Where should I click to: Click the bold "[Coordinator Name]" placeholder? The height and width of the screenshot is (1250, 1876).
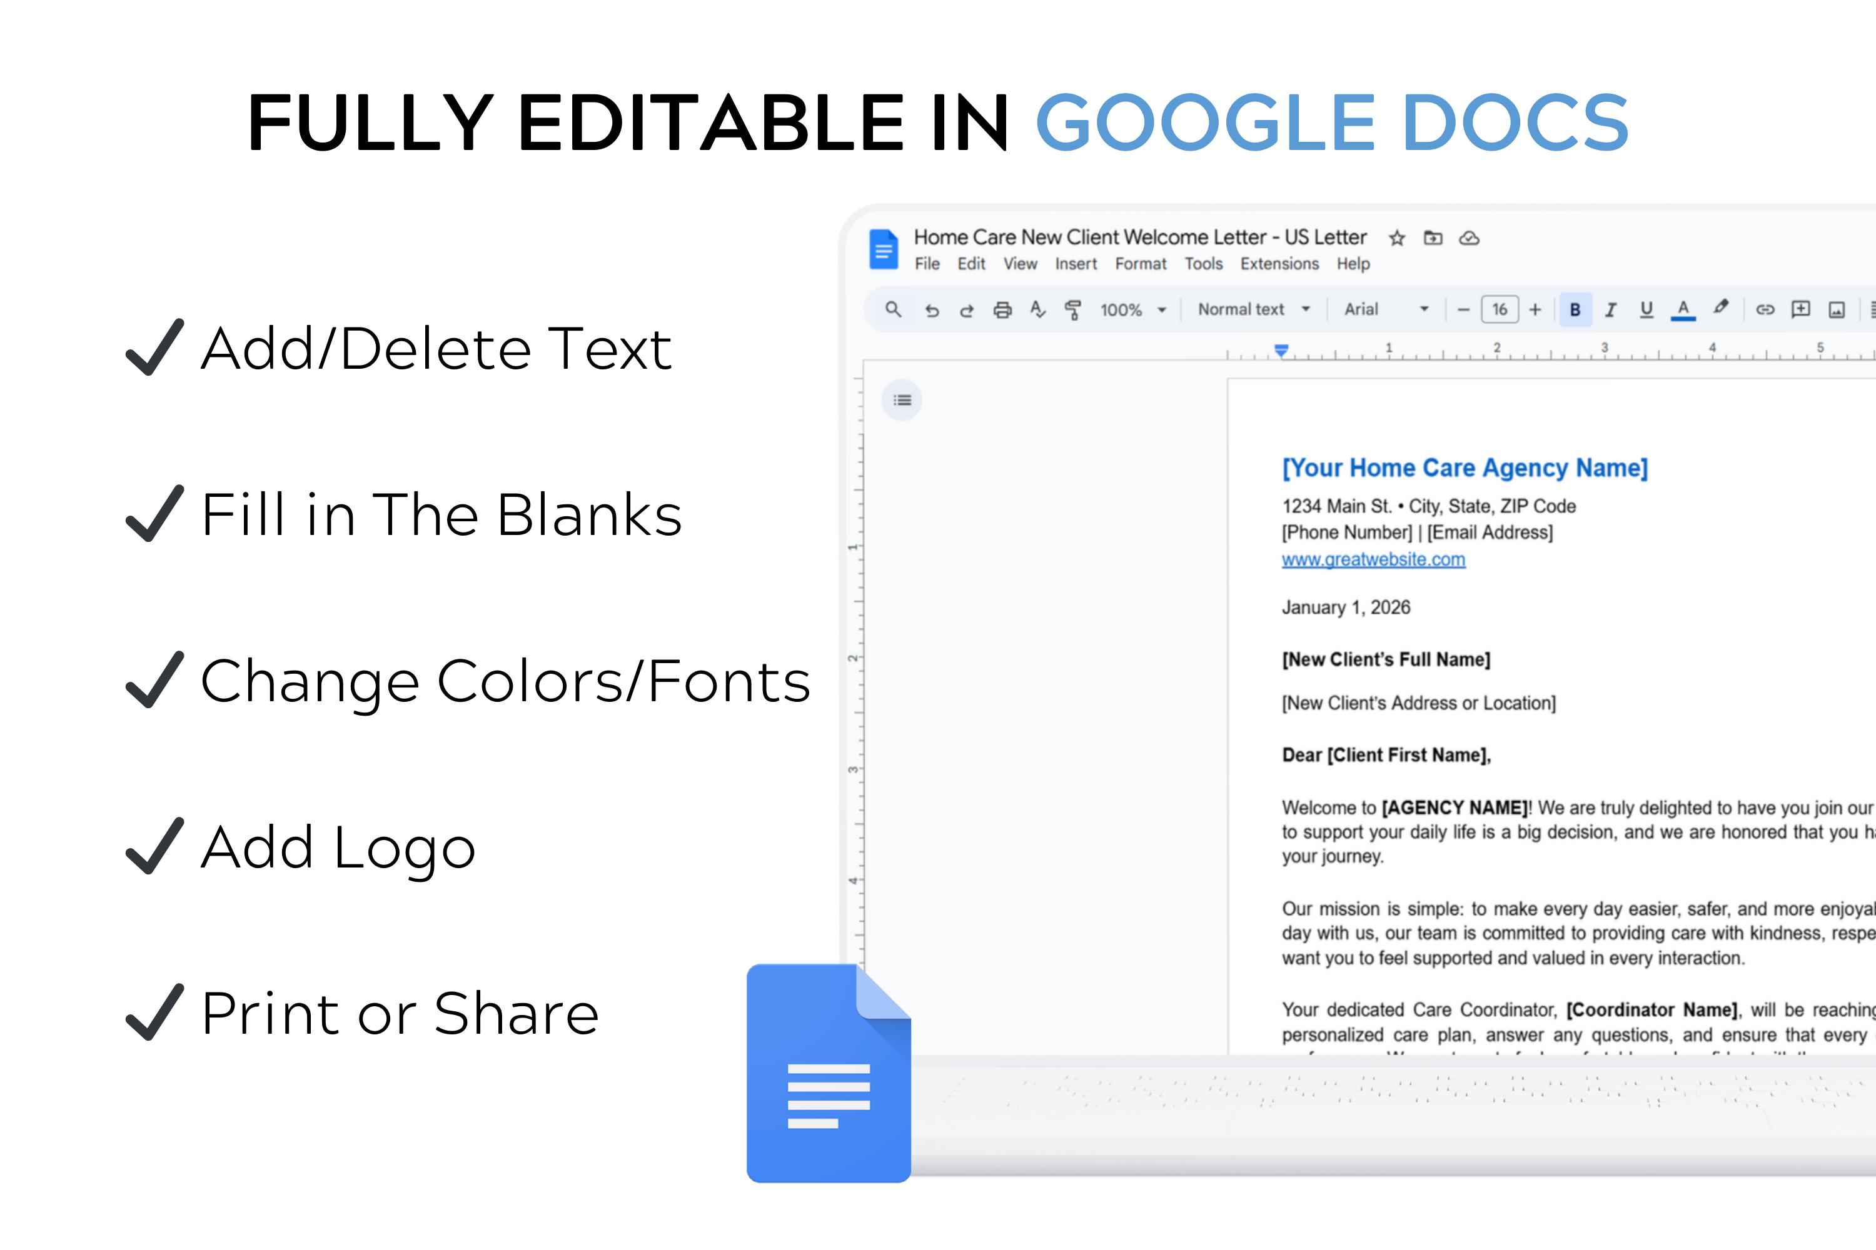point(1652,1010)
